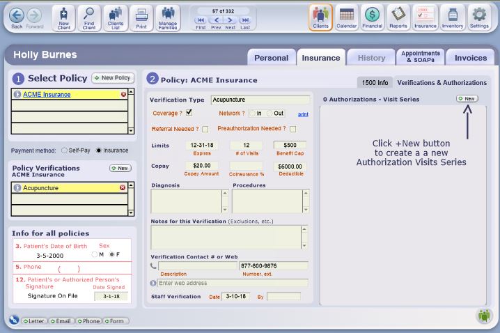Create a New Client
The image size is (500, 333).
[64, 18]
